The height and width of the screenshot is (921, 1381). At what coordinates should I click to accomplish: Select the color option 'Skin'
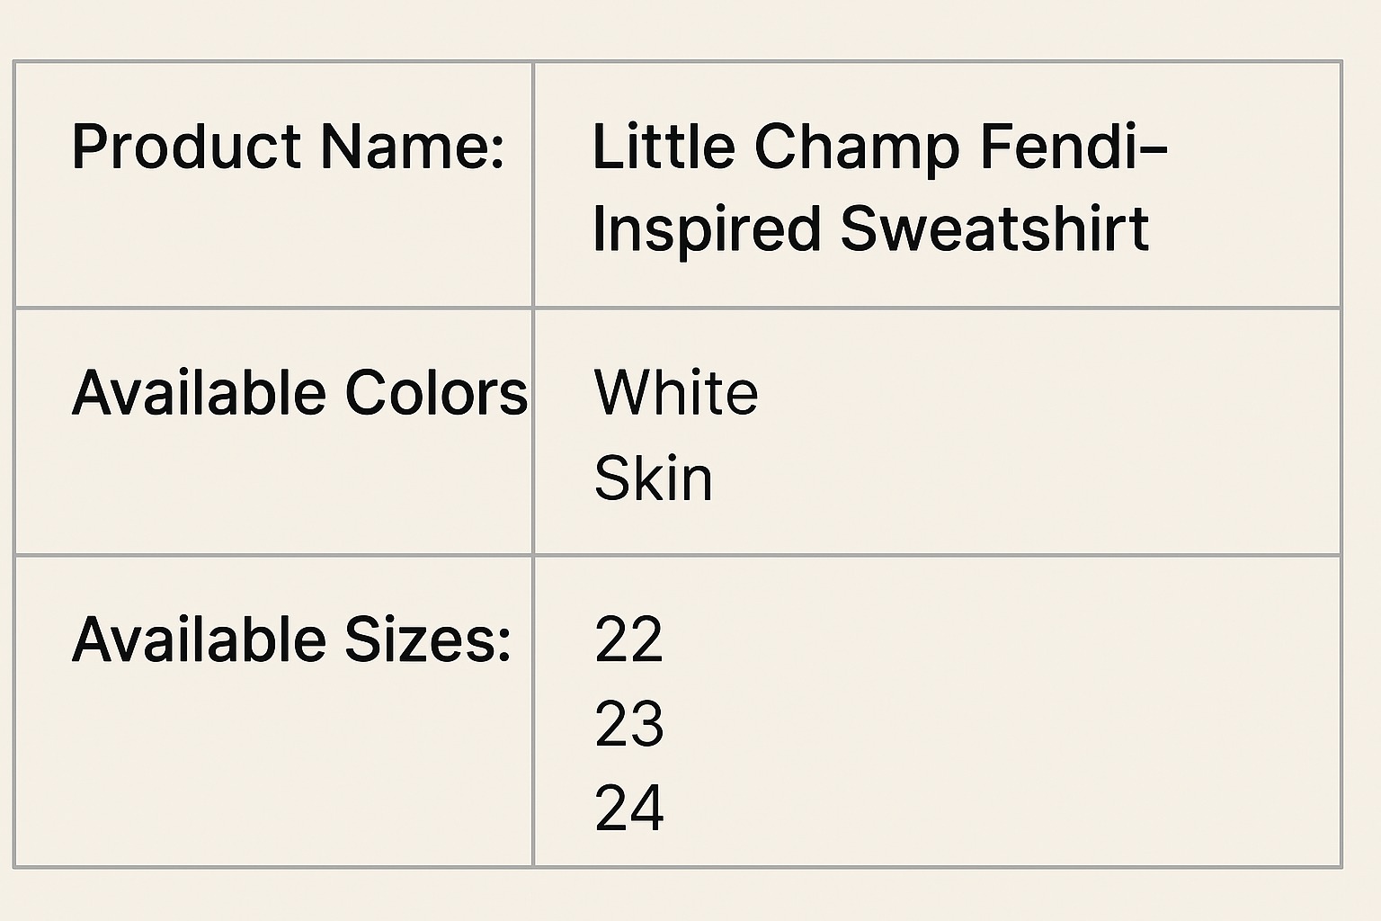click(654, 478)
